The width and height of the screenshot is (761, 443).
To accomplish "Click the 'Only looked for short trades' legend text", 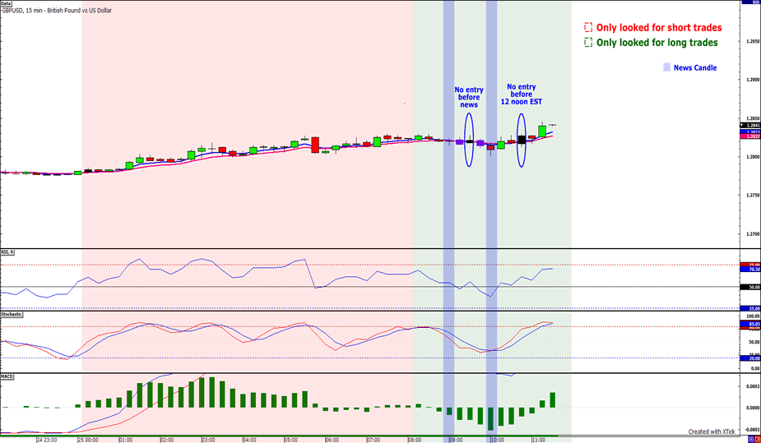I will 659,28.
